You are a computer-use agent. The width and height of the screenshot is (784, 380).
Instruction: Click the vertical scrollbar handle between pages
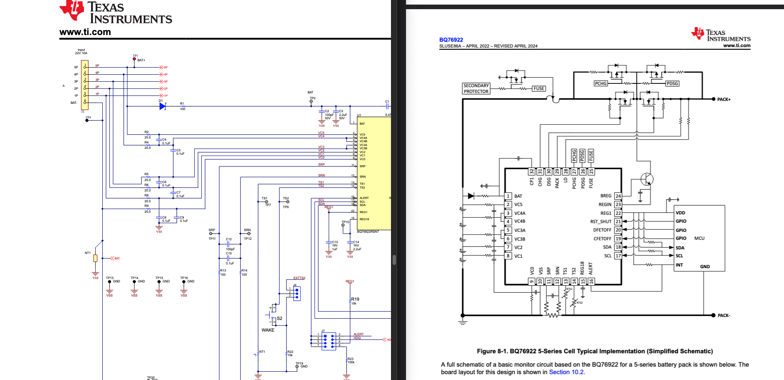(x=394, y=260)
